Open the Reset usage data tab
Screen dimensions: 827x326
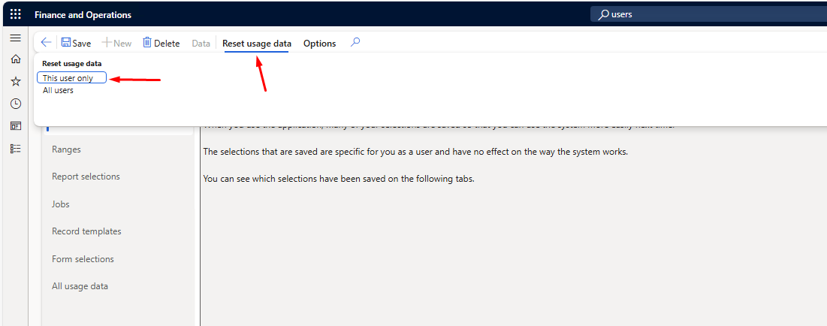pyautogui.click(x=257, y=44)
